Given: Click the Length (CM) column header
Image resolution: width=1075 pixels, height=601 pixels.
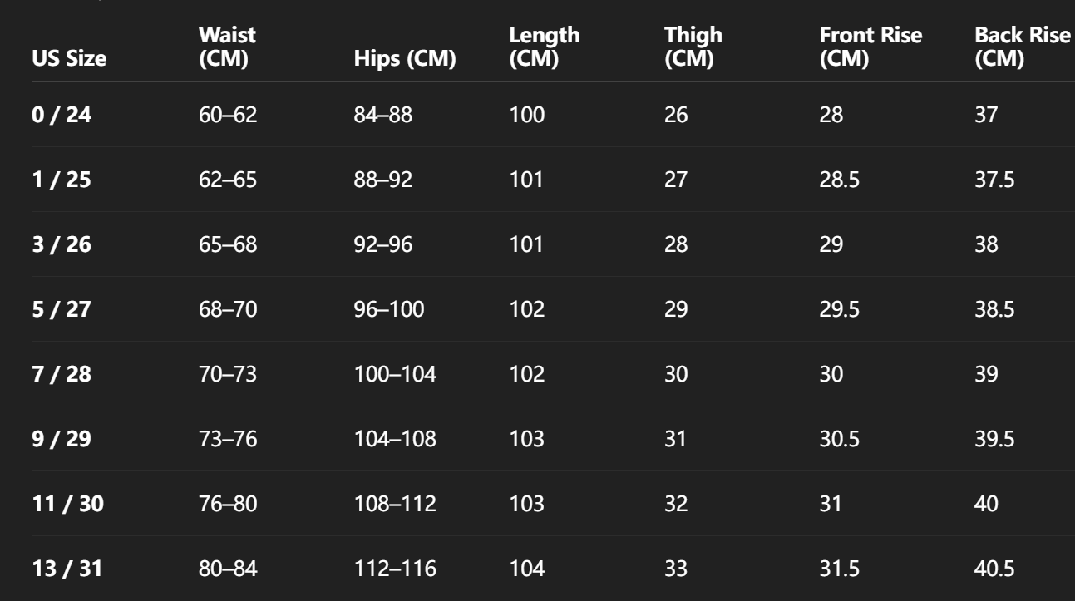Looking at the screenshot, I should click(x=545, y=48).
